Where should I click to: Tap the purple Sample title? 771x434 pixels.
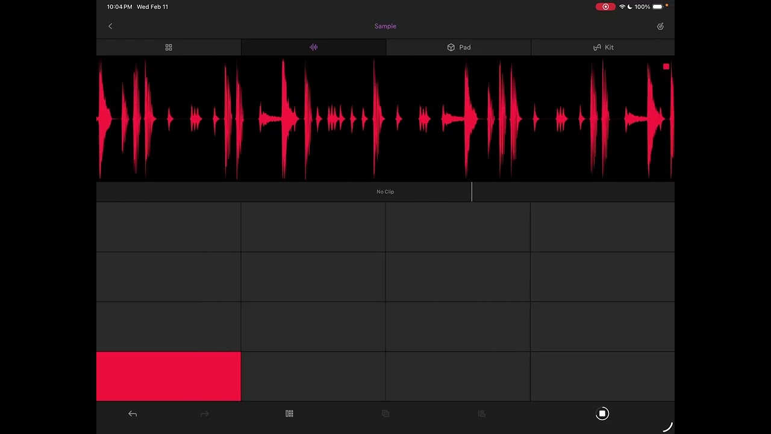pos(385,26)
